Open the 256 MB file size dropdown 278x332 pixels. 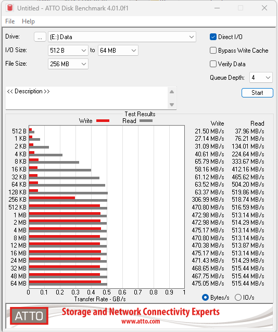tap(68, 64)
